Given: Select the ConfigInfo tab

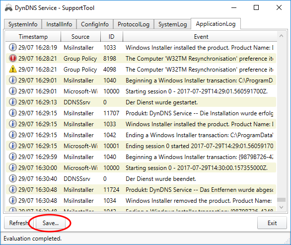Looking at the screenshot, I should [x=95, y=24].
